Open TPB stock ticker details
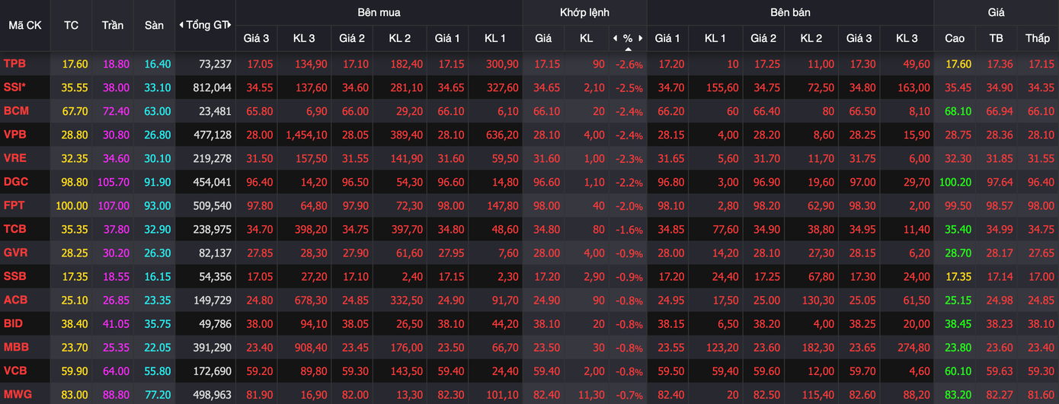 tap(14, 64)
